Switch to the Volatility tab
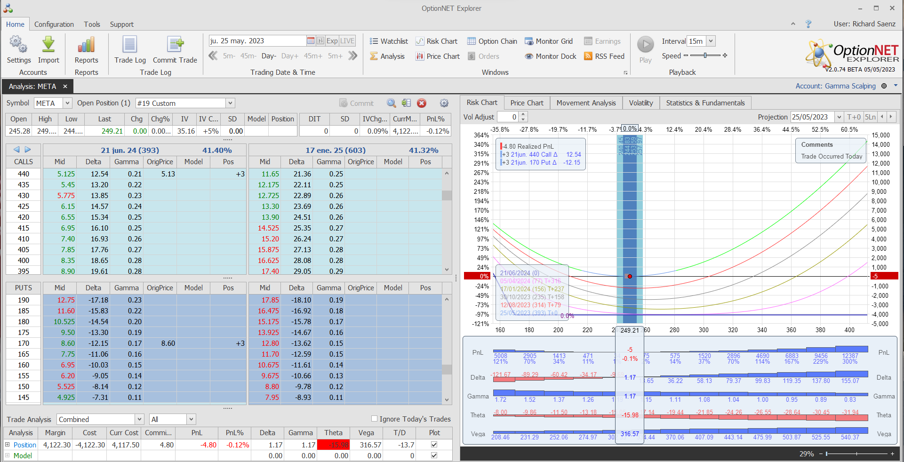 641,103
